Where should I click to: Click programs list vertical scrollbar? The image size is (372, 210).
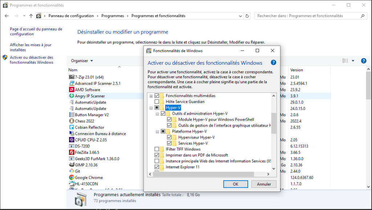tap(368, 85)
